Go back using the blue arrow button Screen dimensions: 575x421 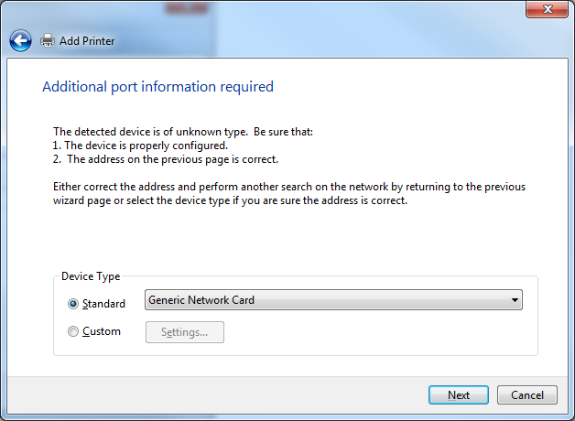tap(20, 40)
